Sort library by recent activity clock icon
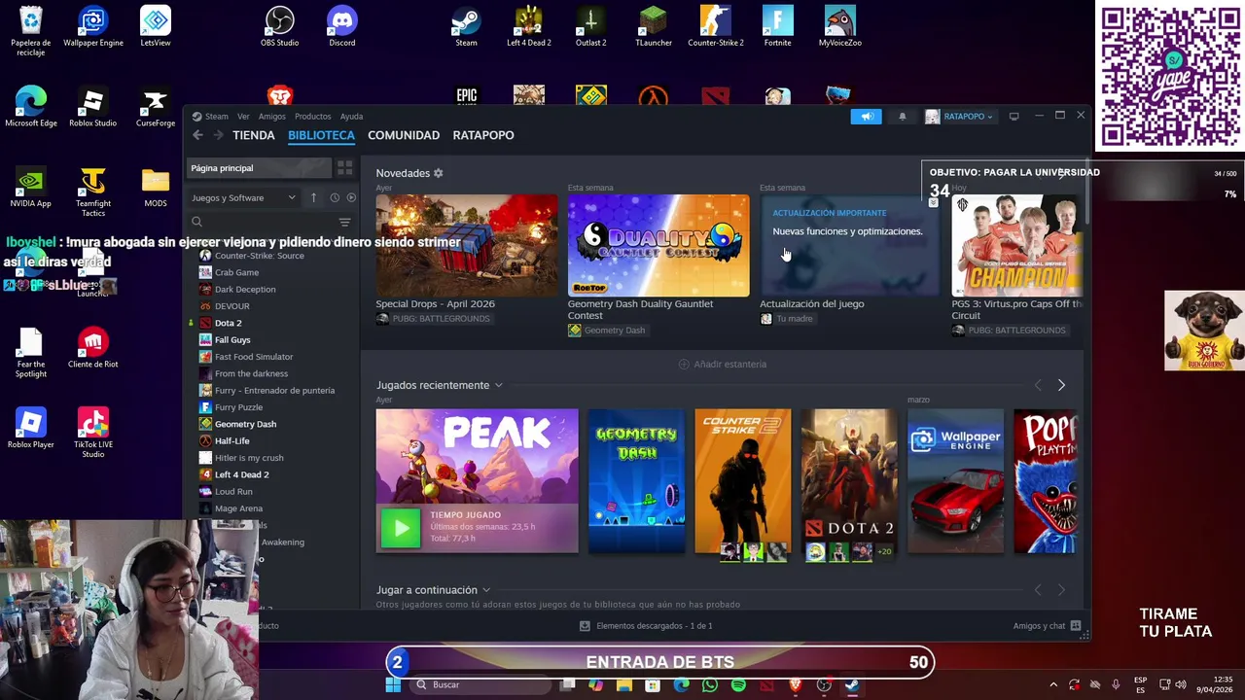The image size is (1245, 700). pyautogui.click(x=335, y=197)
